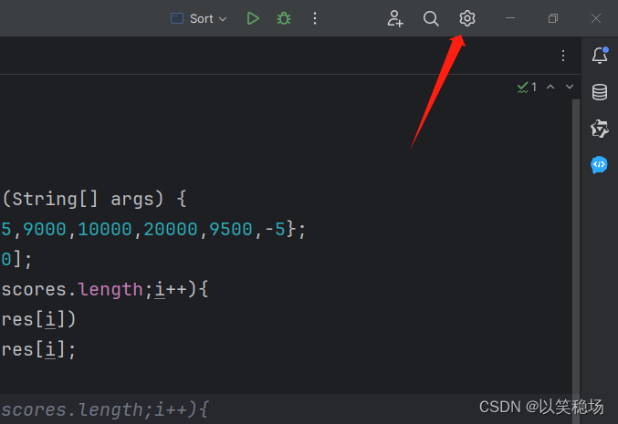The image size is (618, 424).
Task: Open the blue code chat plugin icon
Action: click(599, 164)
